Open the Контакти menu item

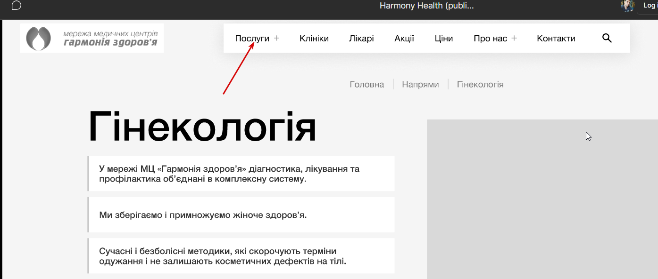556,39
